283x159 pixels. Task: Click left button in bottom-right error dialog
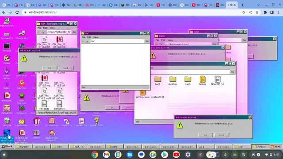tap(205, 135)
